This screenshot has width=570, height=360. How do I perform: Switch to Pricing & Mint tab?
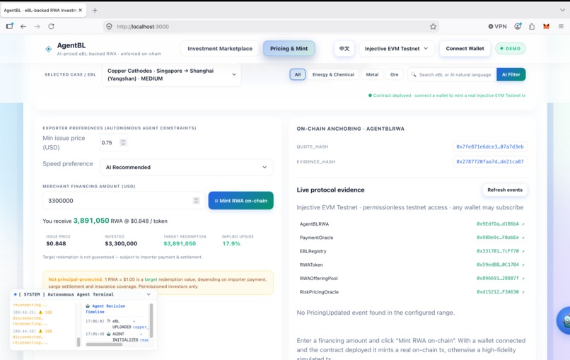(x=289, y=49)
